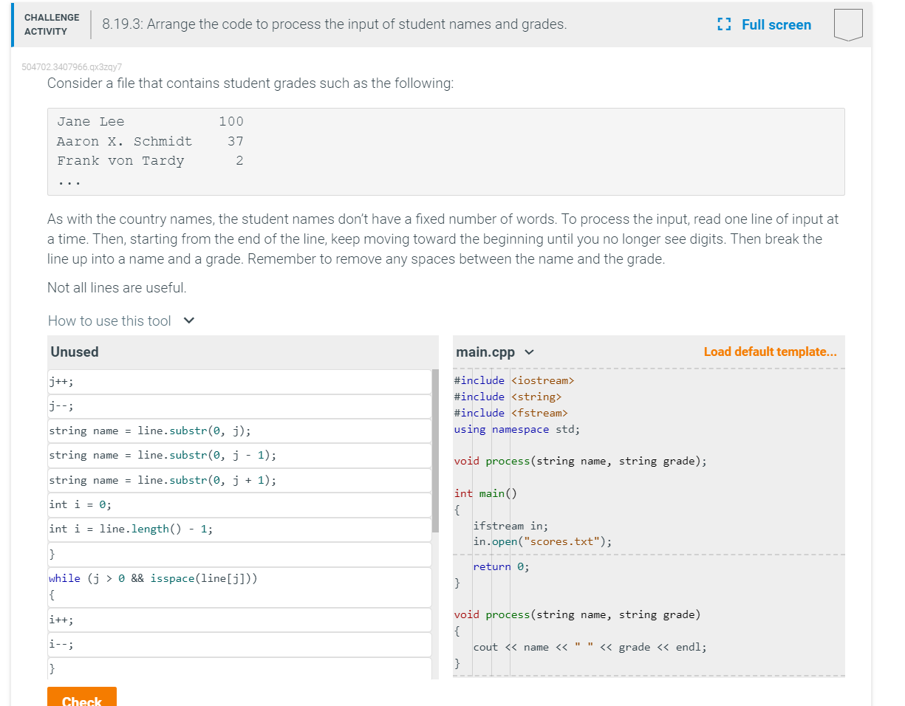Viewport: 905px width, 706px height.
Task: Click the "Load default template..." link
Action: 771,352
